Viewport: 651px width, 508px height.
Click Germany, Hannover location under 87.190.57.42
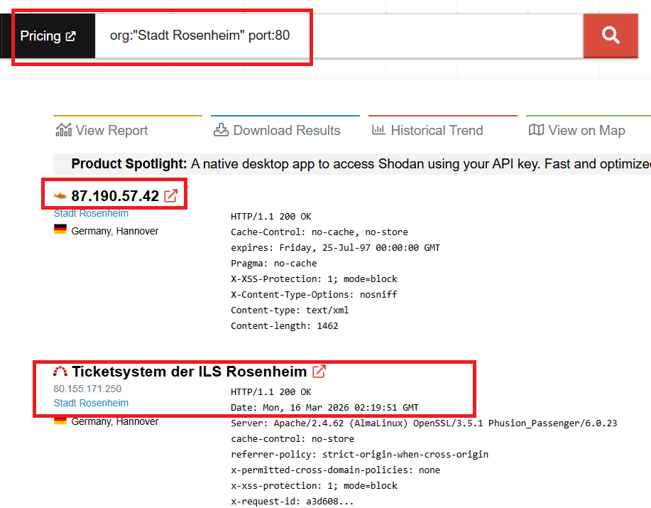point(115,231)
